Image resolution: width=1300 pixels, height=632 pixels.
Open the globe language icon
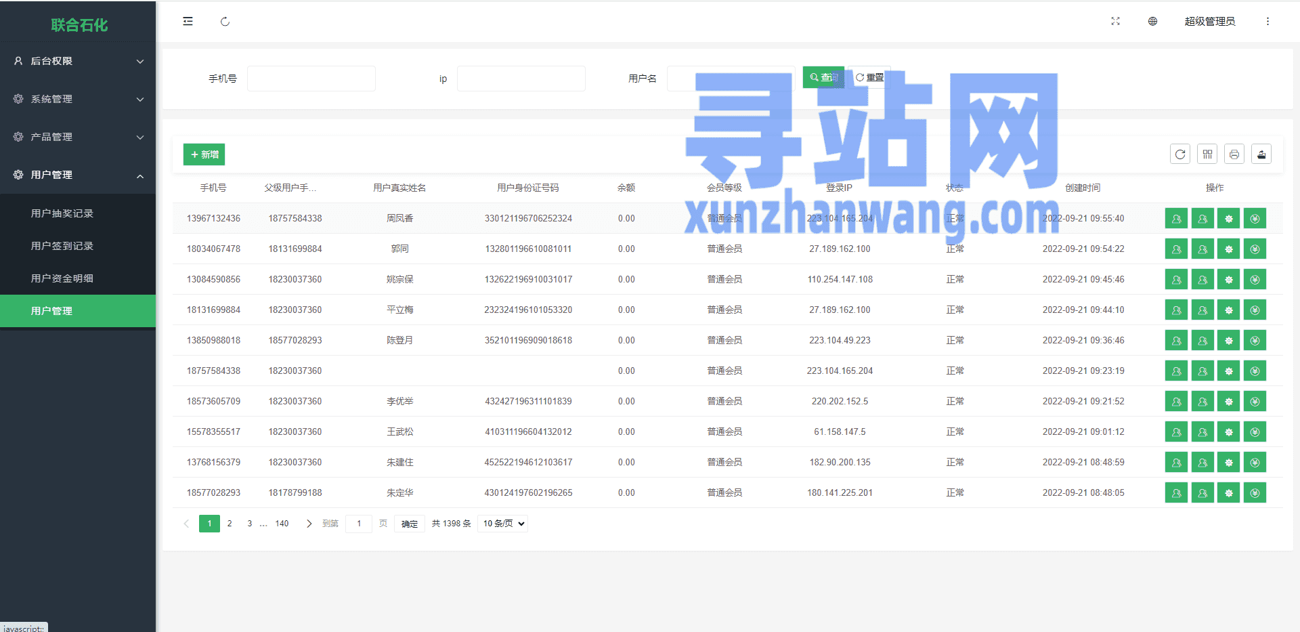[1152, 22]
